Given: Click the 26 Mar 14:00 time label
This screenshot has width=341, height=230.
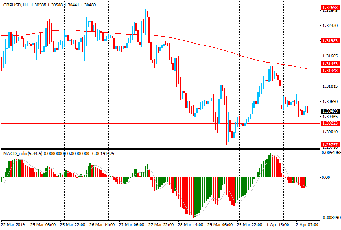Looking at the screenshot, I should tap(102, 224).
